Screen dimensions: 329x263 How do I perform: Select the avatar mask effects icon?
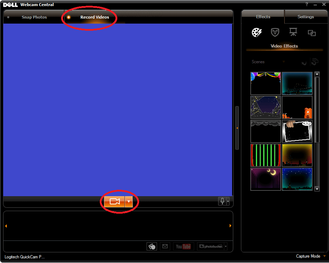tap(275, 33)
